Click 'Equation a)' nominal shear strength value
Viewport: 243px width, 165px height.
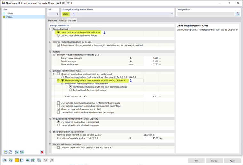click(x=149, y=135)
